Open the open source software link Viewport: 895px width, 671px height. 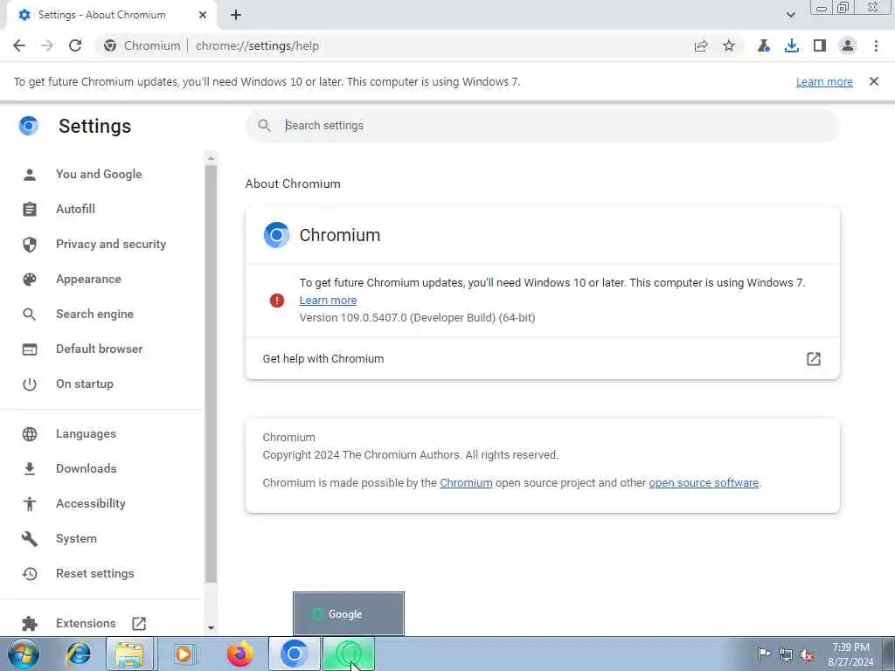pos(704,482)
